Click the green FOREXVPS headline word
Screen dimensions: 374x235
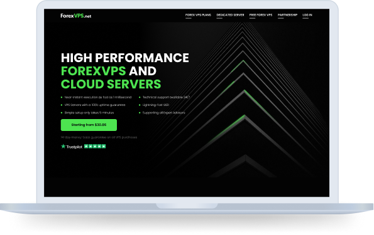[x=93, y=71]
